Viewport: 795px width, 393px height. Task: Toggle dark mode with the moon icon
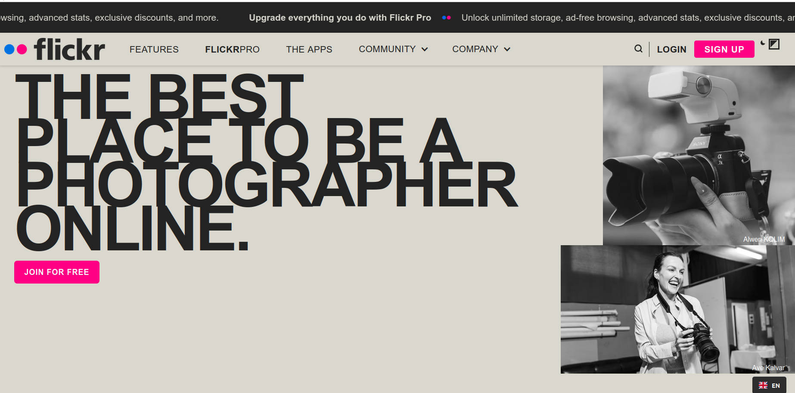click(x=763, y=43)
